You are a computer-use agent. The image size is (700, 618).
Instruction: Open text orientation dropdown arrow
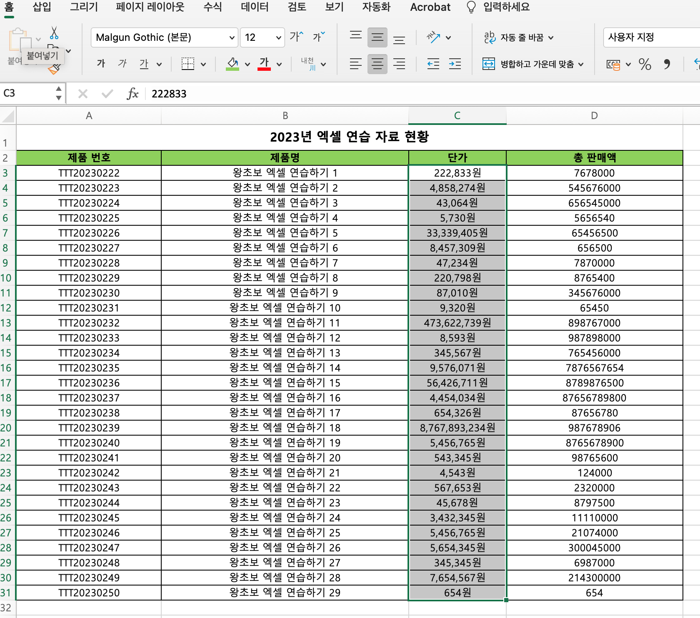448,38
